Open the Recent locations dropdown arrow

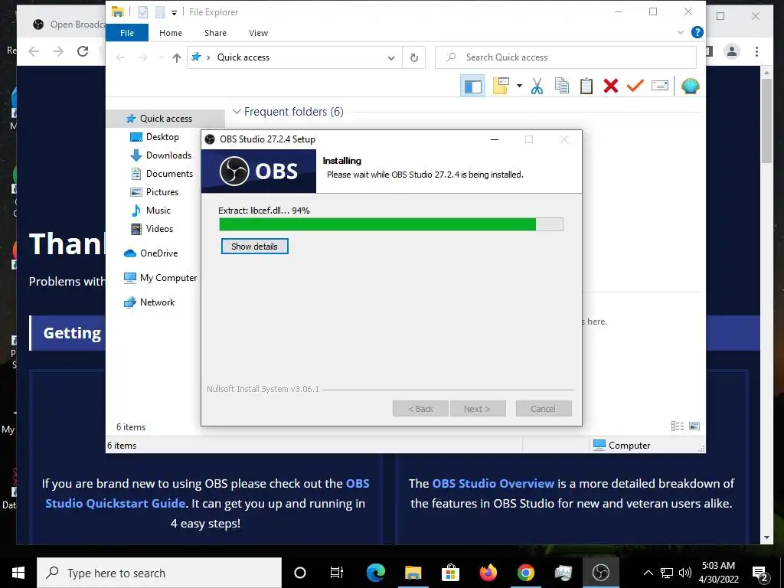point(161,57)
